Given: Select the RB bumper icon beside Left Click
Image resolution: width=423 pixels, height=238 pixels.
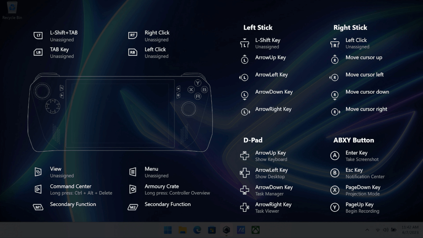Looking at the screenshot, I should [x=133, y=52].
